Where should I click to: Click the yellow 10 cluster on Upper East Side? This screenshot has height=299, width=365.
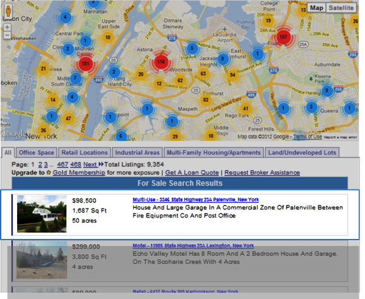(x=108, y=37)
